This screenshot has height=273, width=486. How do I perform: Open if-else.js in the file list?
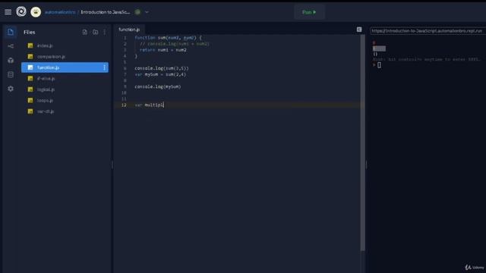(x=65, y=79)
